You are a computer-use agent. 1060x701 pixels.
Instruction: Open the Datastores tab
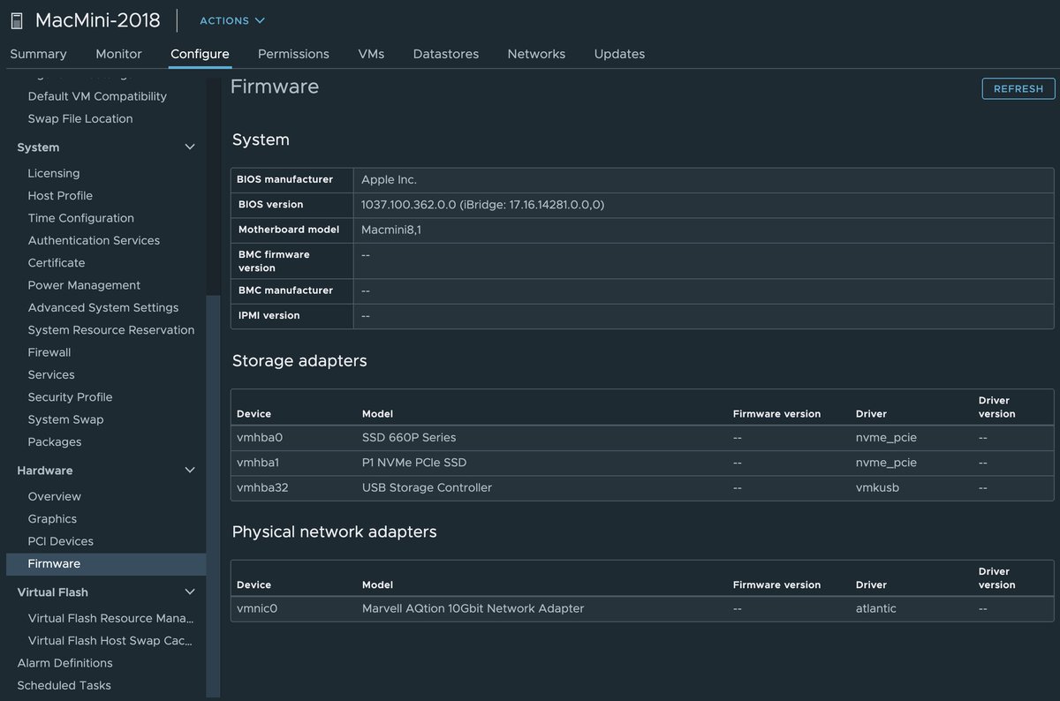tap(446, 54)
